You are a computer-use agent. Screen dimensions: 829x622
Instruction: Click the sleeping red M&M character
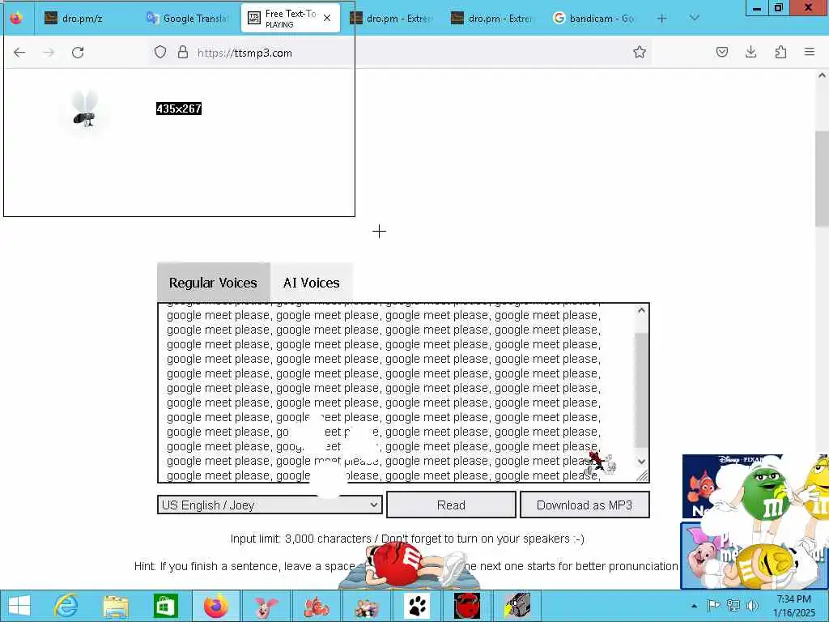410,564
